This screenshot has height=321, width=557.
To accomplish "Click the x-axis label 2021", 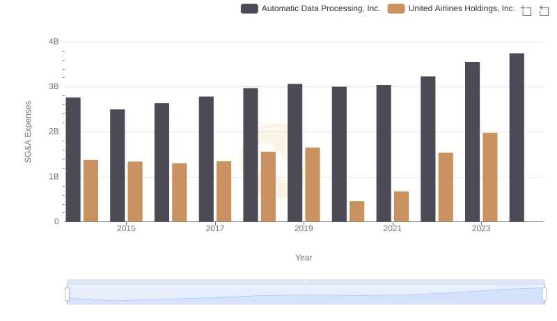I will point(393,228).
